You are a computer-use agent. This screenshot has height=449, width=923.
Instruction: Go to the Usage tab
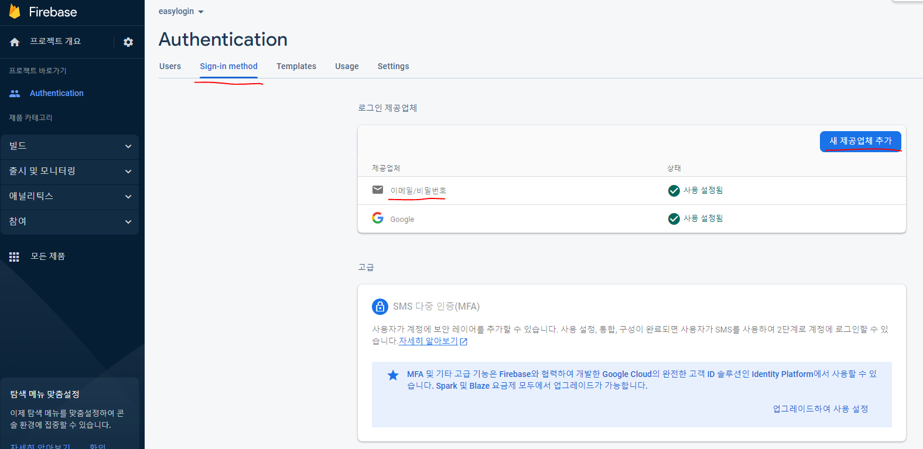click(347, 66)
